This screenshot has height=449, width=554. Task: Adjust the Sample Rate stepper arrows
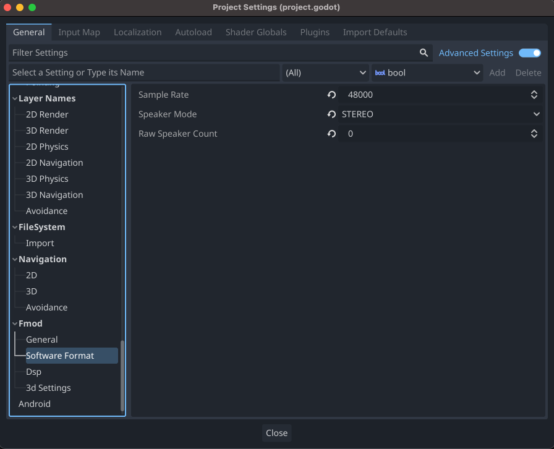pyautogui.click(x=534, y=95)
